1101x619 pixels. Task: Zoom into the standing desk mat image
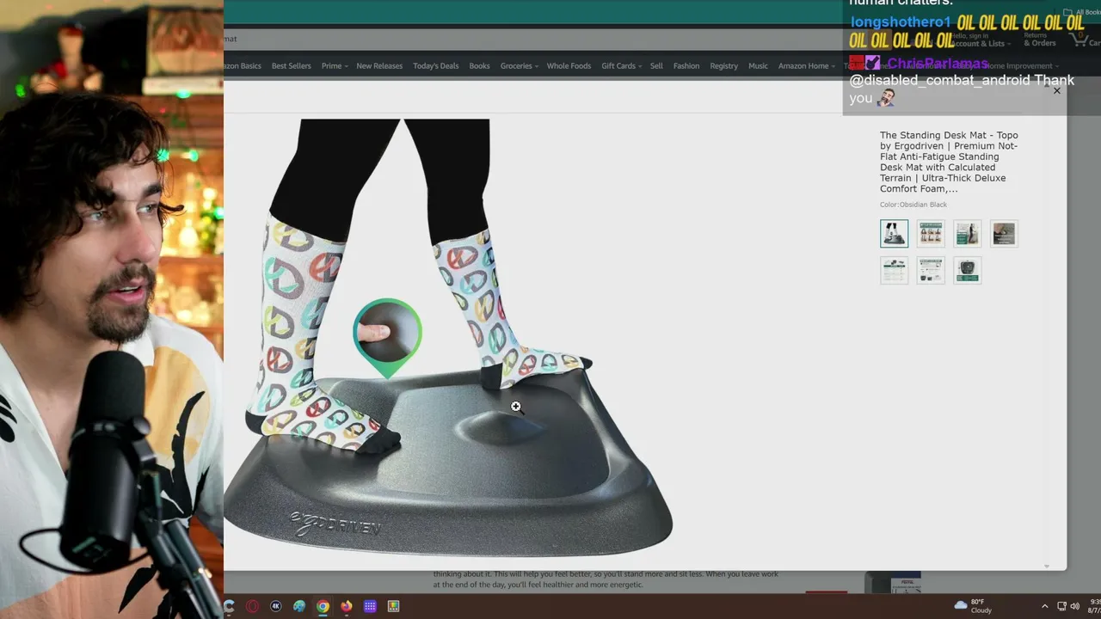(x=448, y=337)
